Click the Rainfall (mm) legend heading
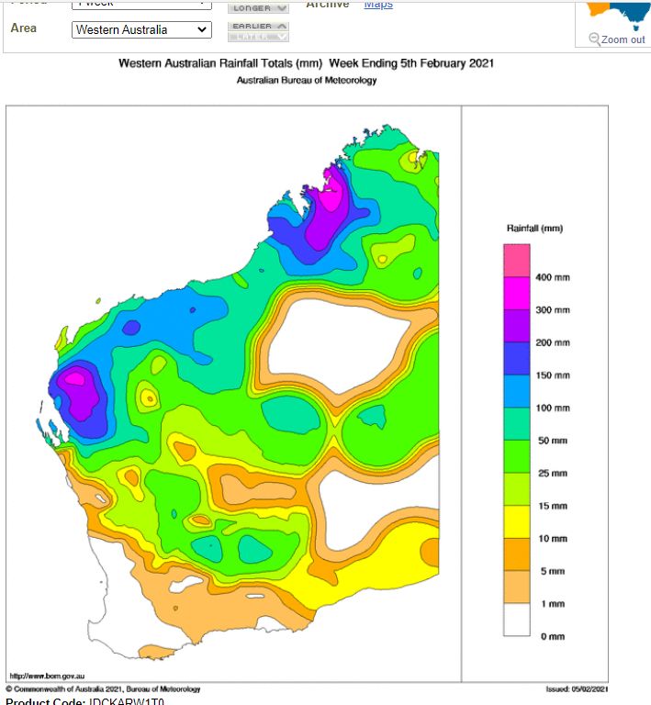This screenshot has height=705, width=651. click(534, 229)
